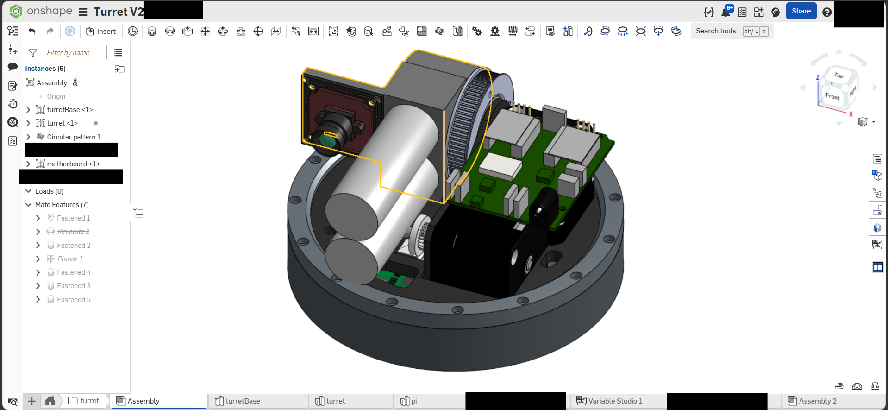888x410 pixels.
Task: Select the Fastened mate tool in toolbar
Action: (152, 31)
